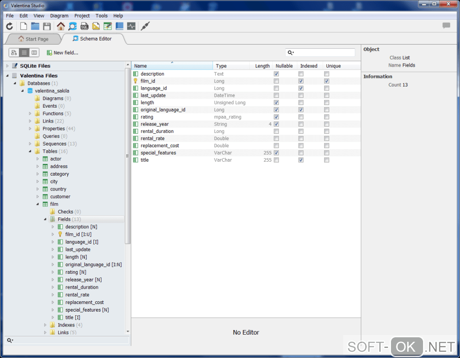Create a new document from toolbar

(x=23, y=27)
